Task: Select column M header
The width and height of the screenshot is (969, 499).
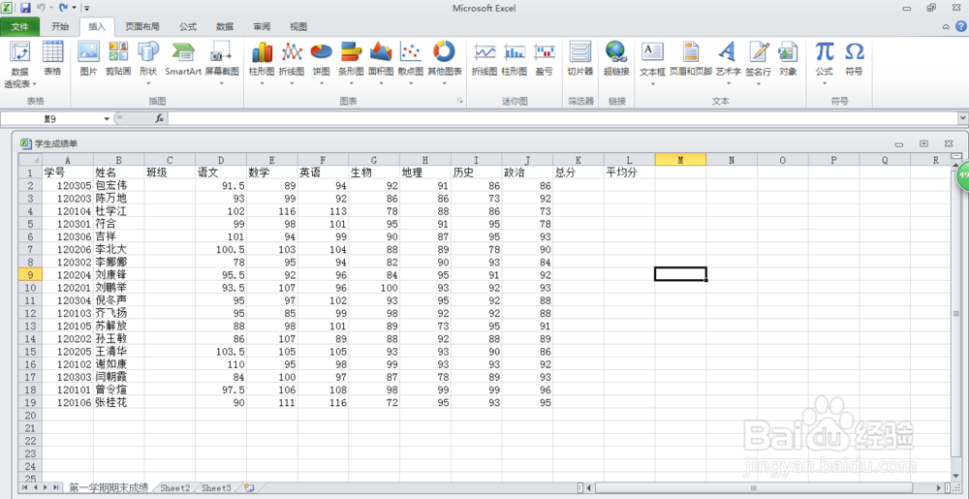Action: (x=680, y=159)
